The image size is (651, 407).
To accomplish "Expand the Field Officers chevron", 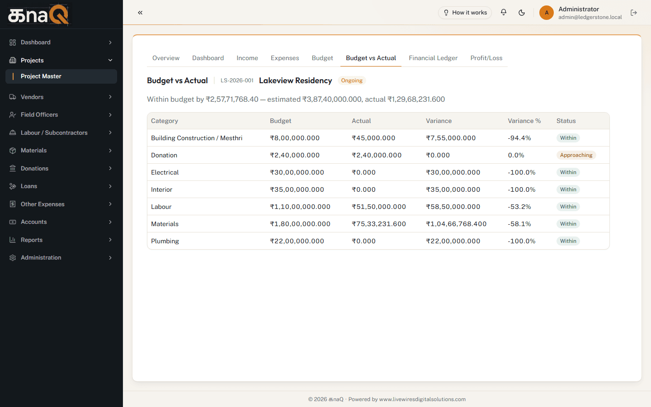I will click(x=110, y=115).
